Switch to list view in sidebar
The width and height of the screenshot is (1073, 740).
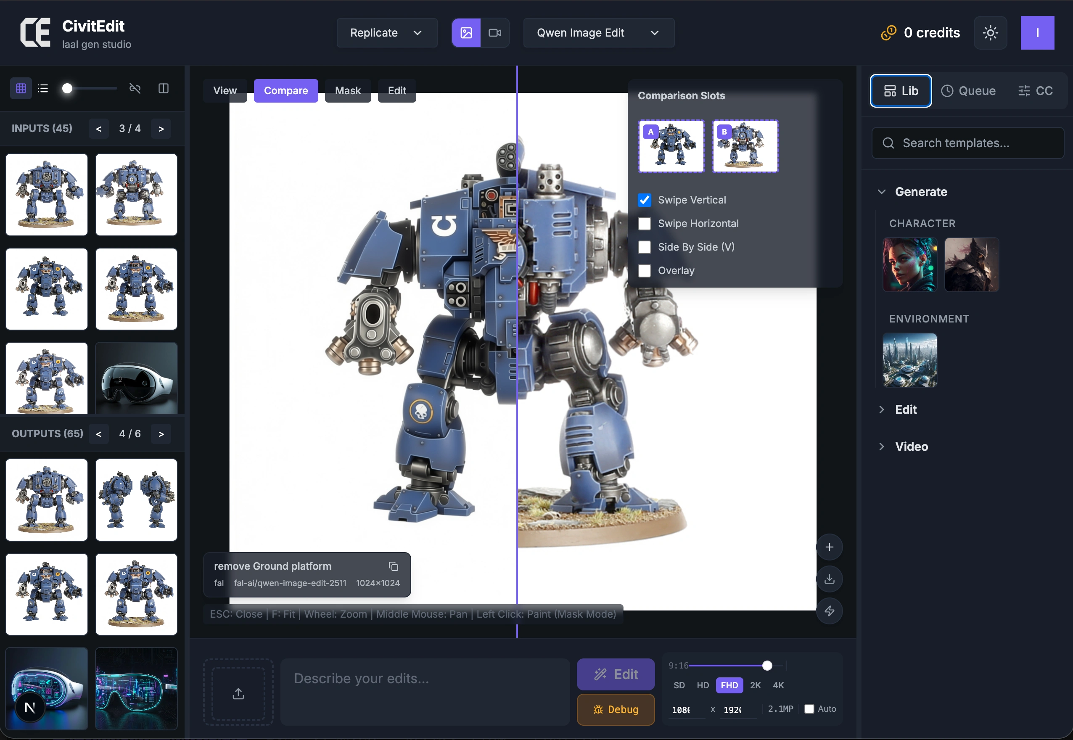click(x=43, y=89)
